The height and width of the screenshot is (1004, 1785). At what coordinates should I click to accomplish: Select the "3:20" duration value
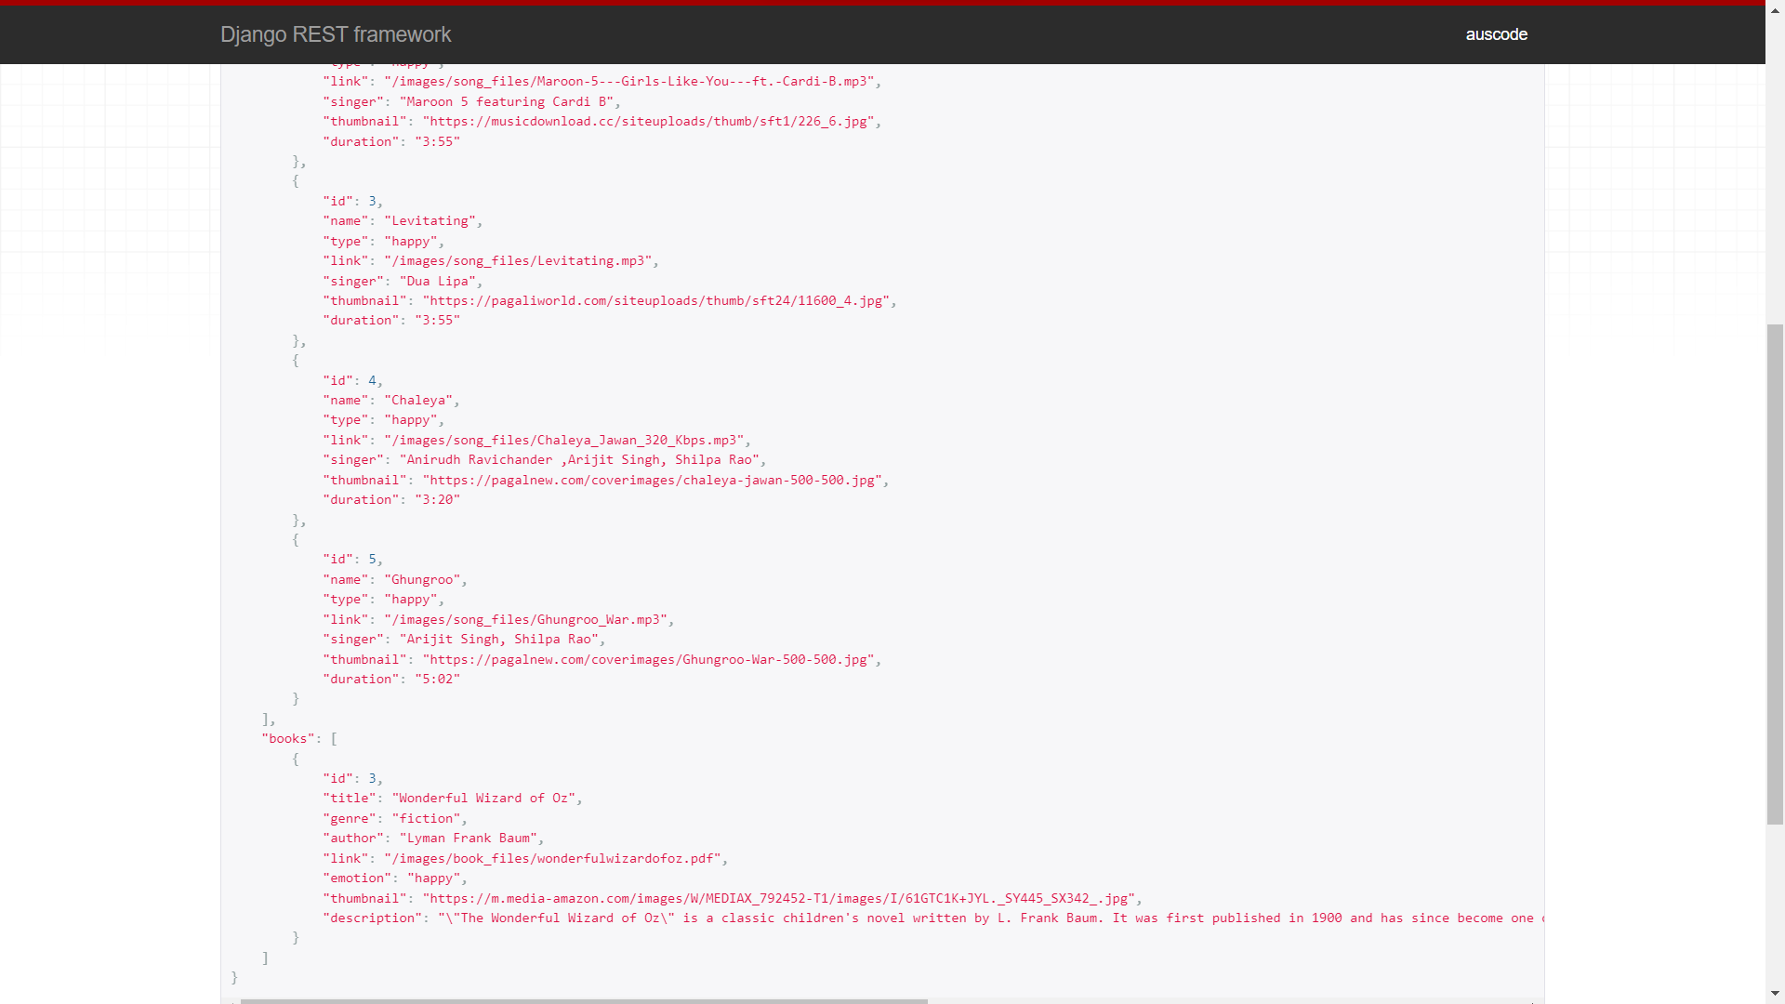click(x=437, y=500)
